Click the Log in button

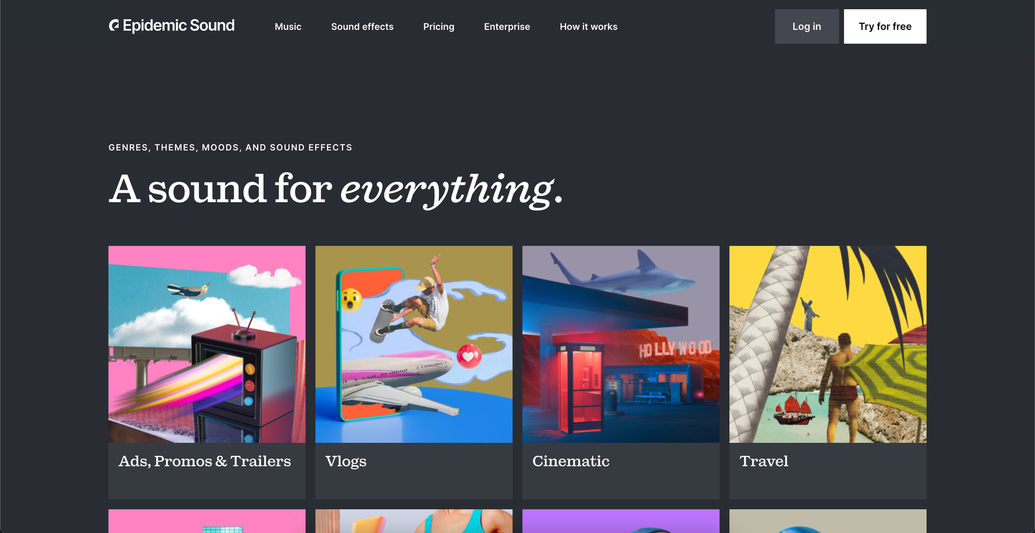point(806,26)
